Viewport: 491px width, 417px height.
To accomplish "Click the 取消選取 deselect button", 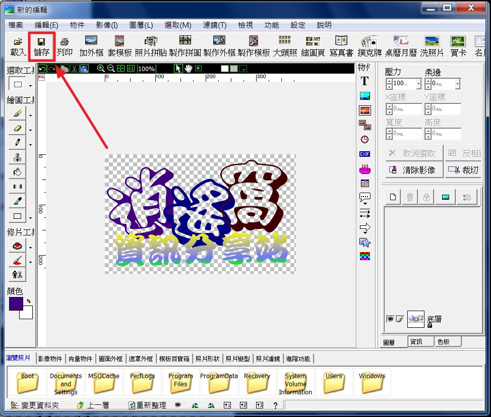I will [x=414, y=153].
